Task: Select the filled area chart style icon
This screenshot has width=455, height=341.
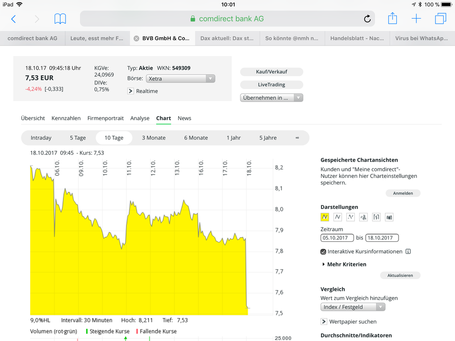Action: point(325,217)
